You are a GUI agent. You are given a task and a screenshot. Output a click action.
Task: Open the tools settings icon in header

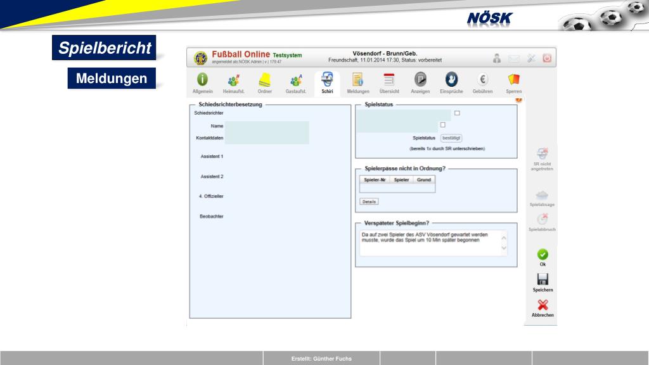point(531,58)
